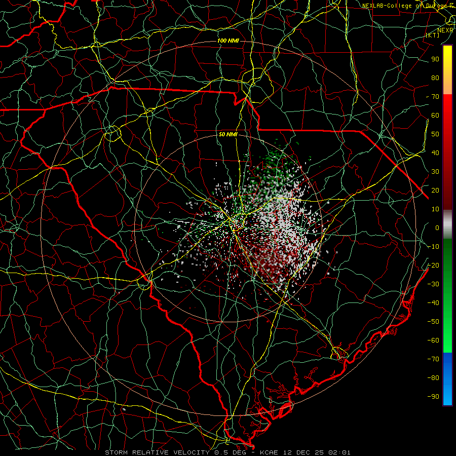Click the -10 scale label

tap(434, 247)
